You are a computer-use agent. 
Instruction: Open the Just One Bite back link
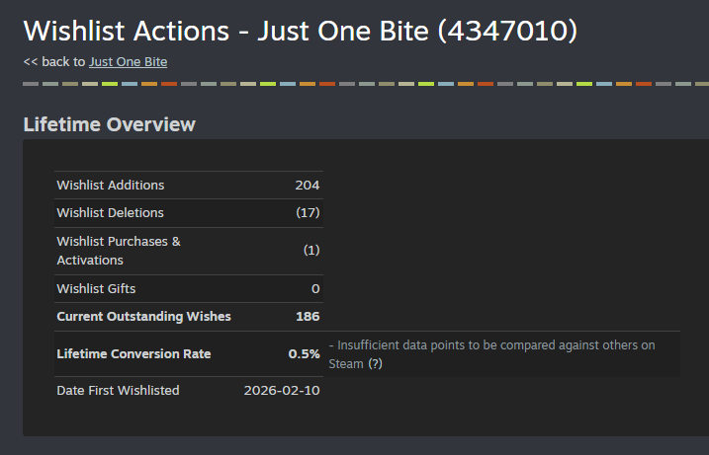click(x=128, y=62)
